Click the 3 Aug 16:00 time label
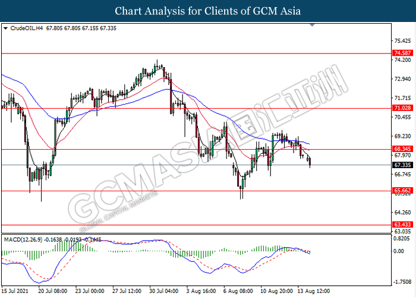Image resolution: width=416 pixels, height=297 pixels. click(201, 291)
